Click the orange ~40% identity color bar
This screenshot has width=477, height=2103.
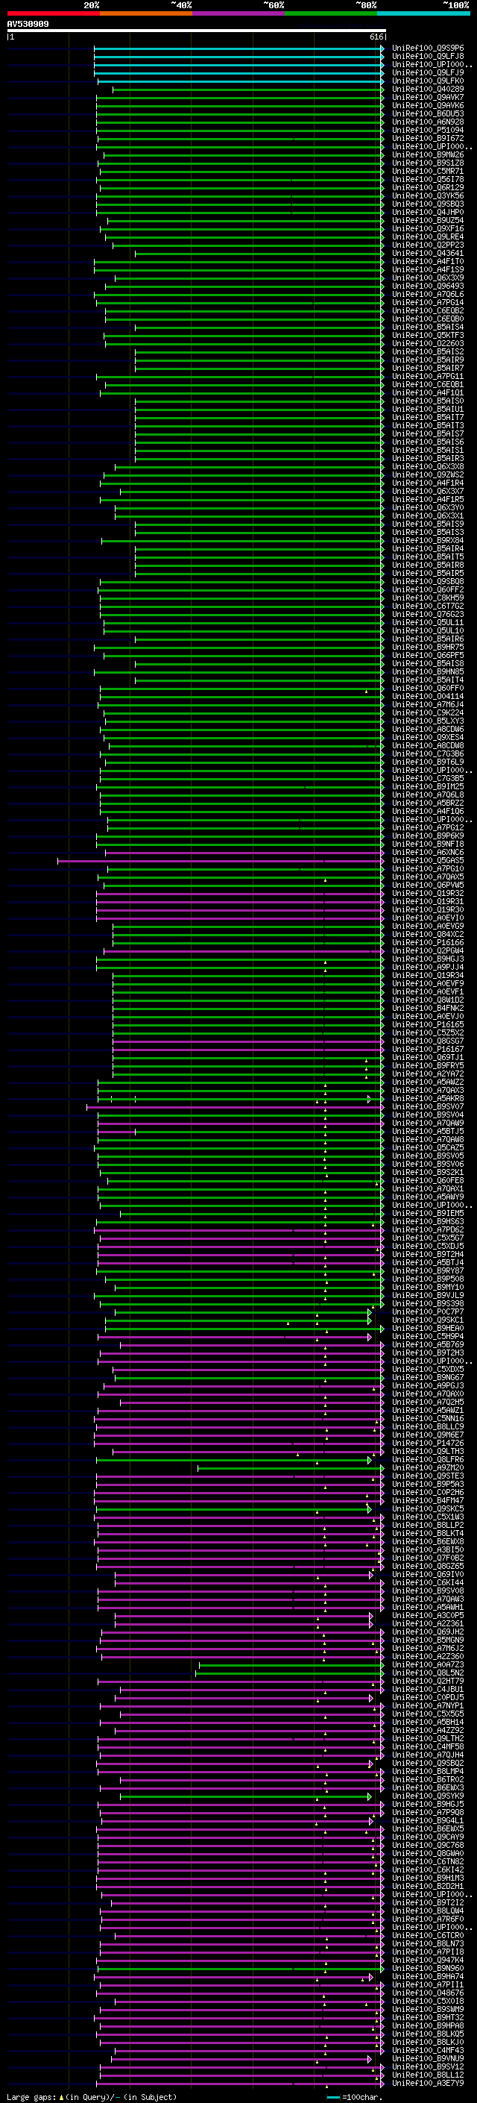146,13
